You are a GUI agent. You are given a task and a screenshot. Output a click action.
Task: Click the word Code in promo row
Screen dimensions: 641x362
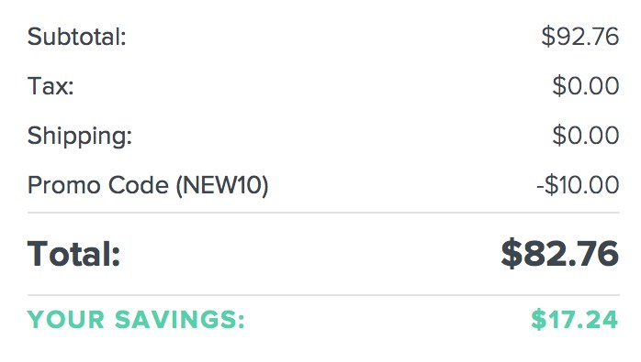click(139, 185)
